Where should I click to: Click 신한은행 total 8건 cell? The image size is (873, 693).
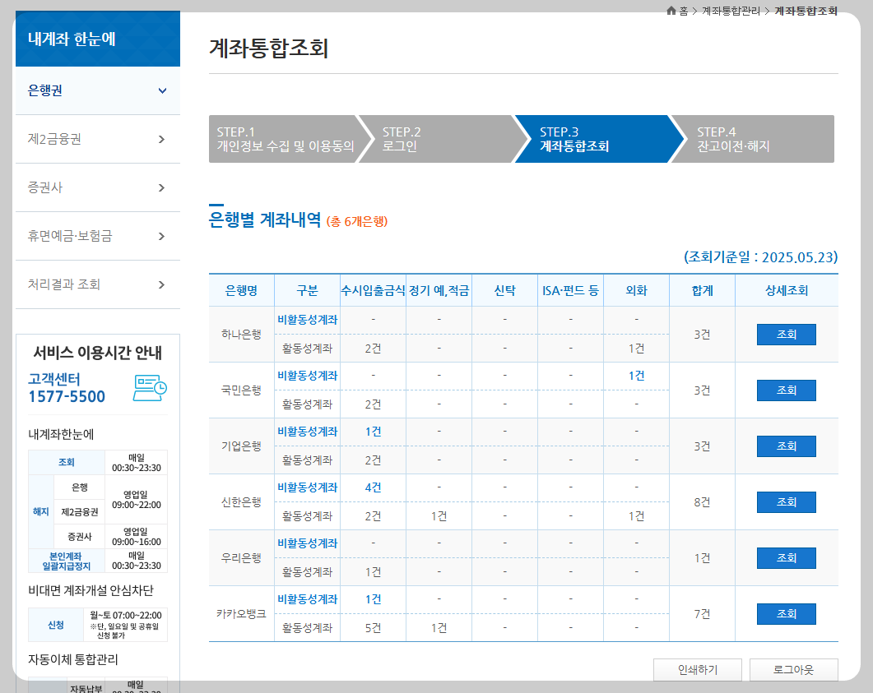702,502
